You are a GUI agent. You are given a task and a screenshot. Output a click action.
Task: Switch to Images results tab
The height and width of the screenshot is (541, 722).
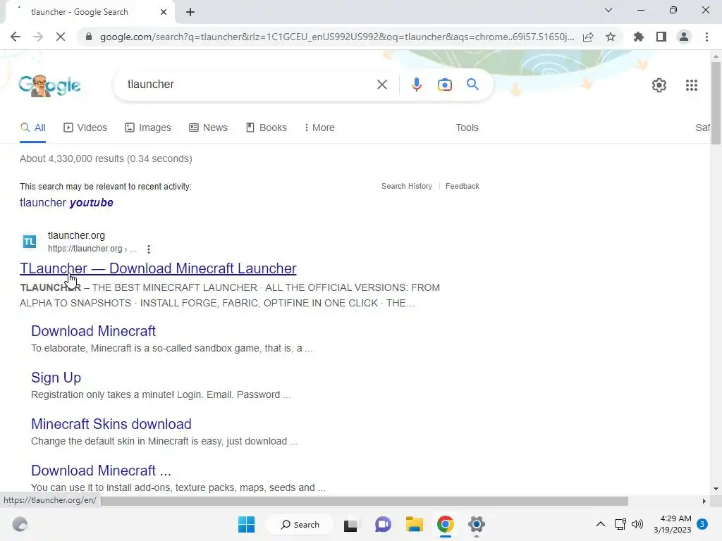(148, 128)
